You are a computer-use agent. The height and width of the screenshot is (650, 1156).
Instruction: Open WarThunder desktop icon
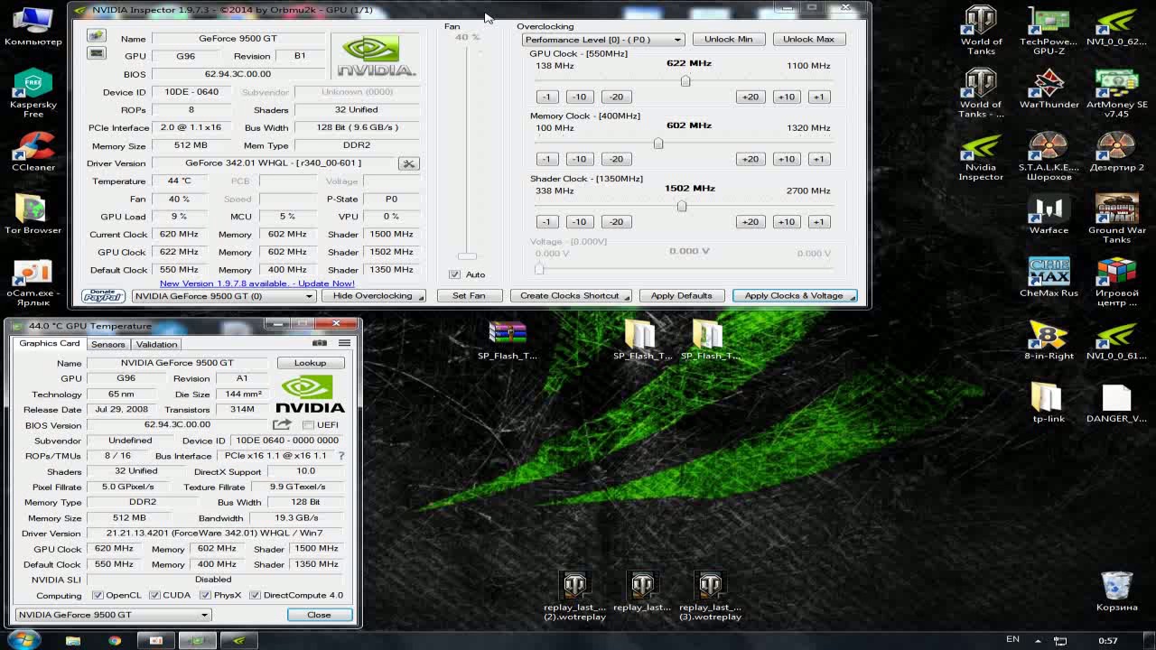point(1049,88)
